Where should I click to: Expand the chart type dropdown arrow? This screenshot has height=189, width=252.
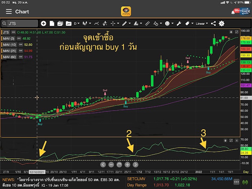point(90,24)
